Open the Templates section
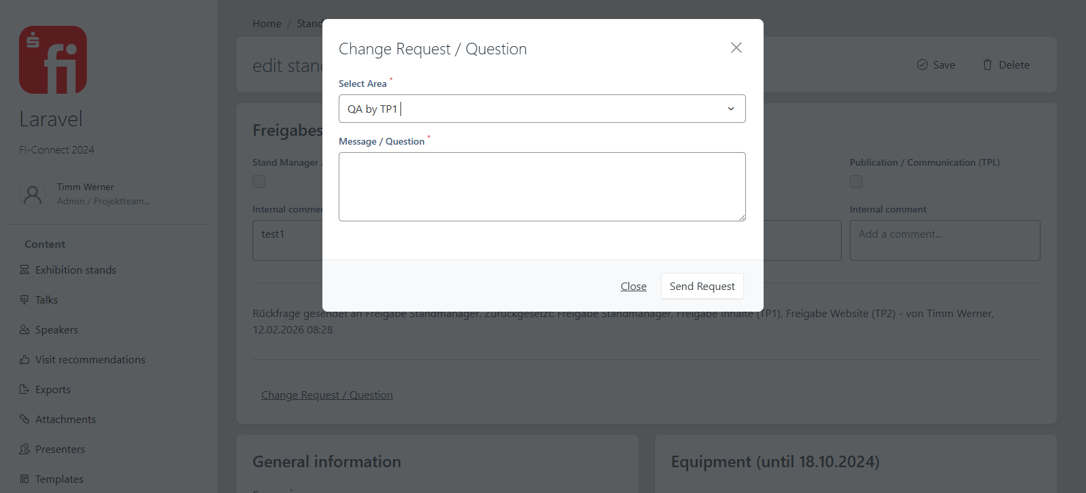Screen dimensions: 1086x493 [59, 479]
